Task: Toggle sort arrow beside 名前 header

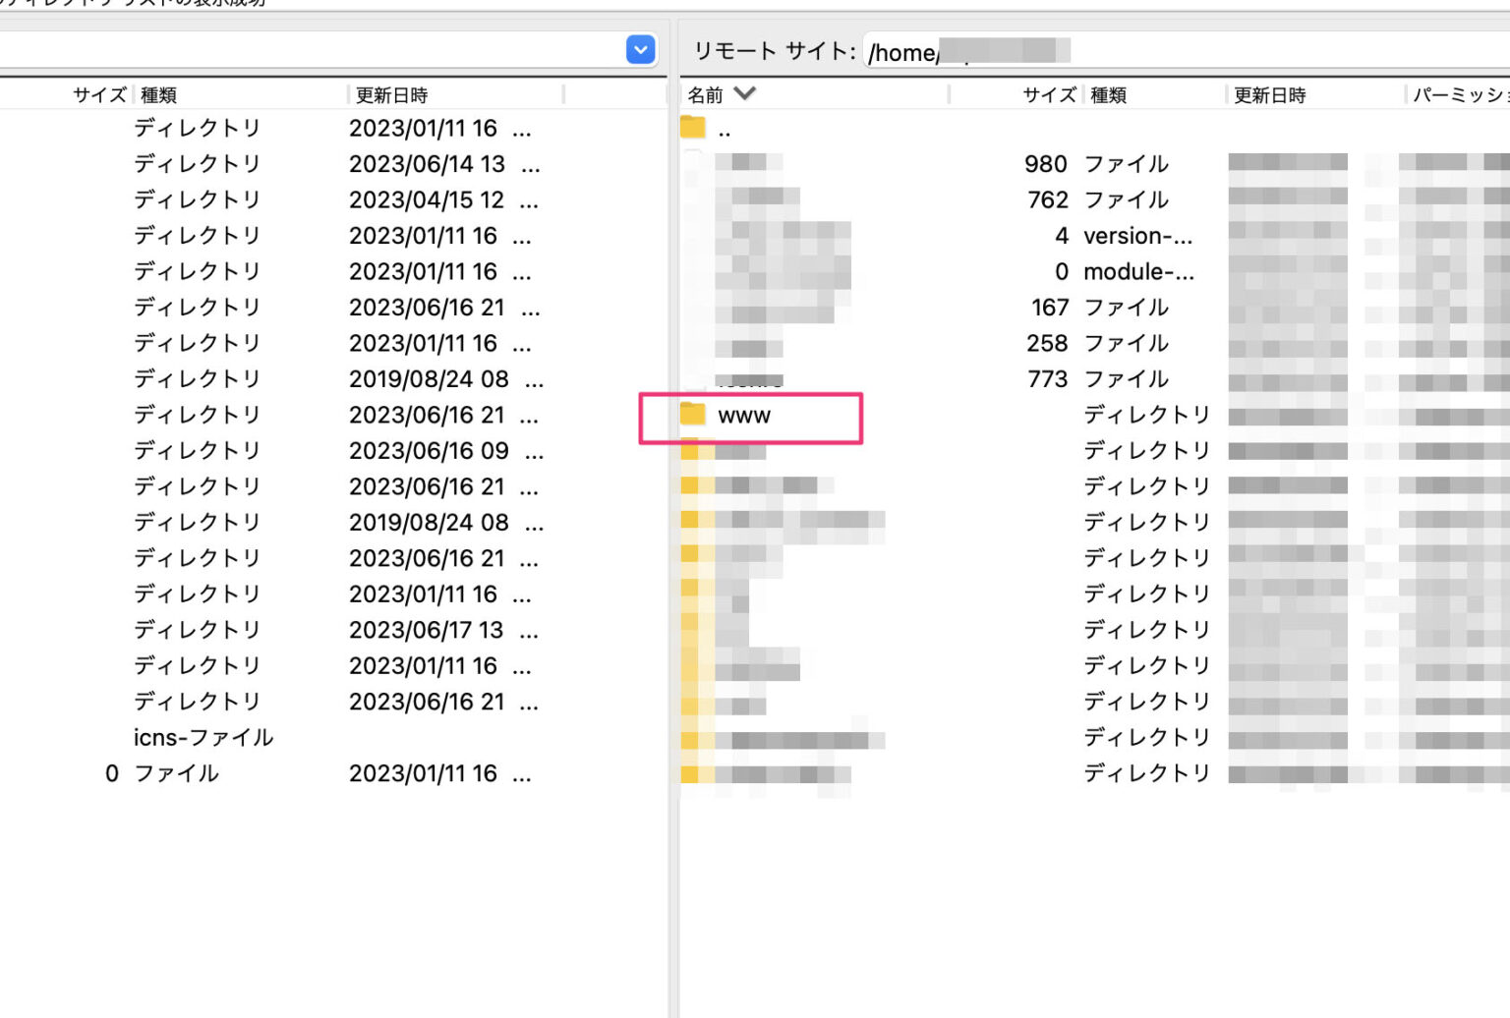Action: click(745, 93)
